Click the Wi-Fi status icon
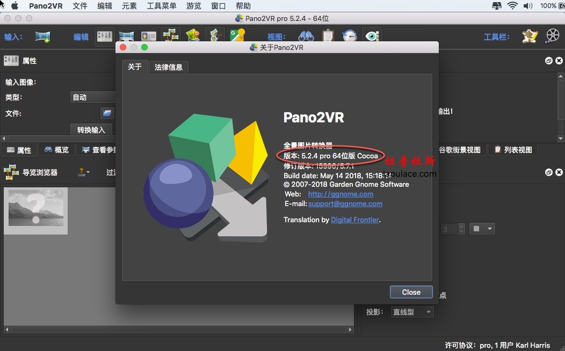Viewport: 565px width, 351px height. (x=512, y=6)
